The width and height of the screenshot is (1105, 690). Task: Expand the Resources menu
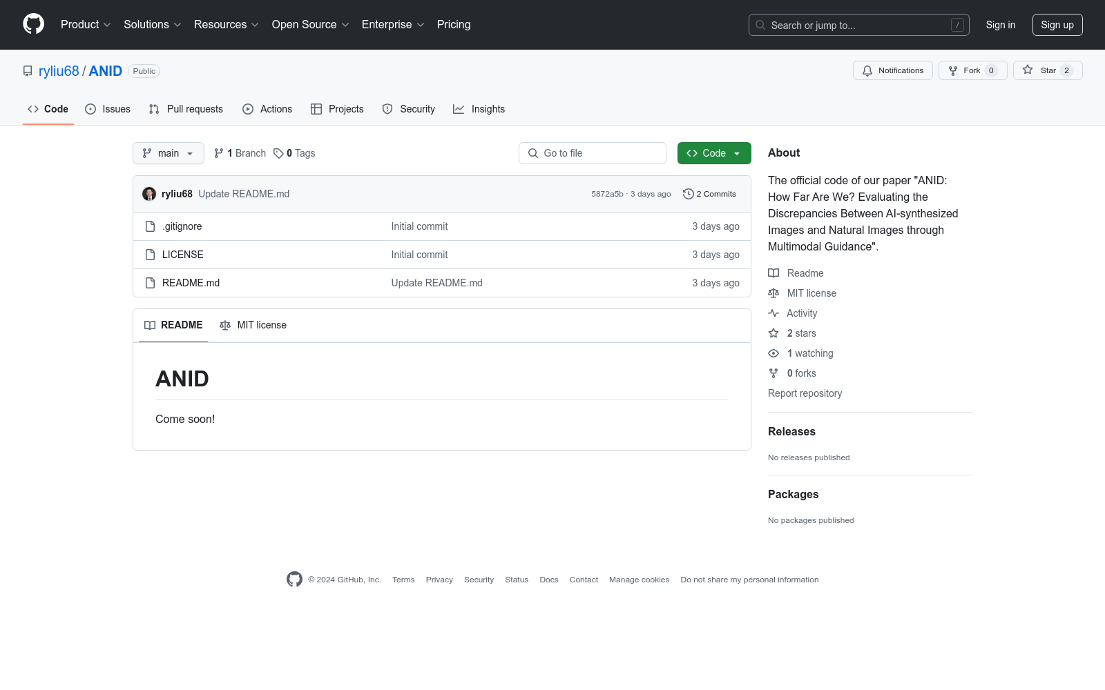coord(227,25)
